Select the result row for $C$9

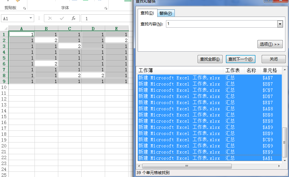pos(210,140)
